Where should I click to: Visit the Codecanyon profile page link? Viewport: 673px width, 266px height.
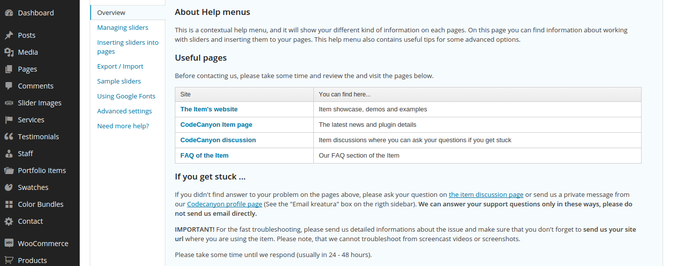pos(225,204)
